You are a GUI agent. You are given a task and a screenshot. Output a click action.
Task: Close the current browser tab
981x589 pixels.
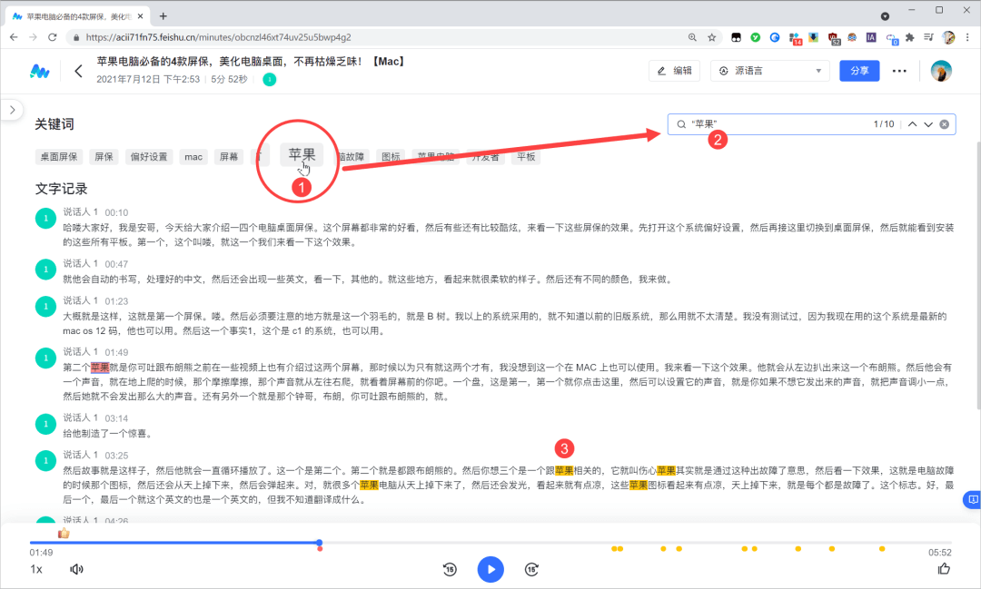point(140,16)
